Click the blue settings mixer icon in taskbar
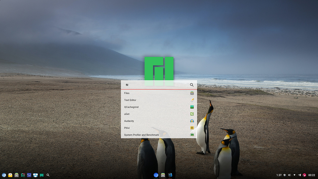The height and width of the screenshot is (179, 318). pos(29,175)
